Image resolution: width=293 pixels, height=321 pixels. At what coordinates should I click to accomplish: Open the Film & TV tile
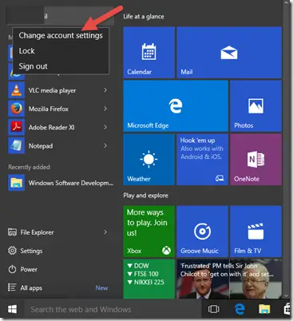255,232
